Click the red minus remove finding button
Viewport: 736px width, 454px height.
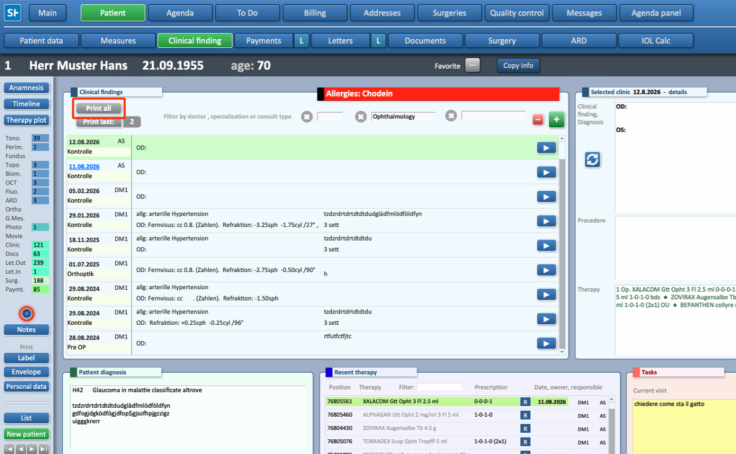(x=538, y=120)
